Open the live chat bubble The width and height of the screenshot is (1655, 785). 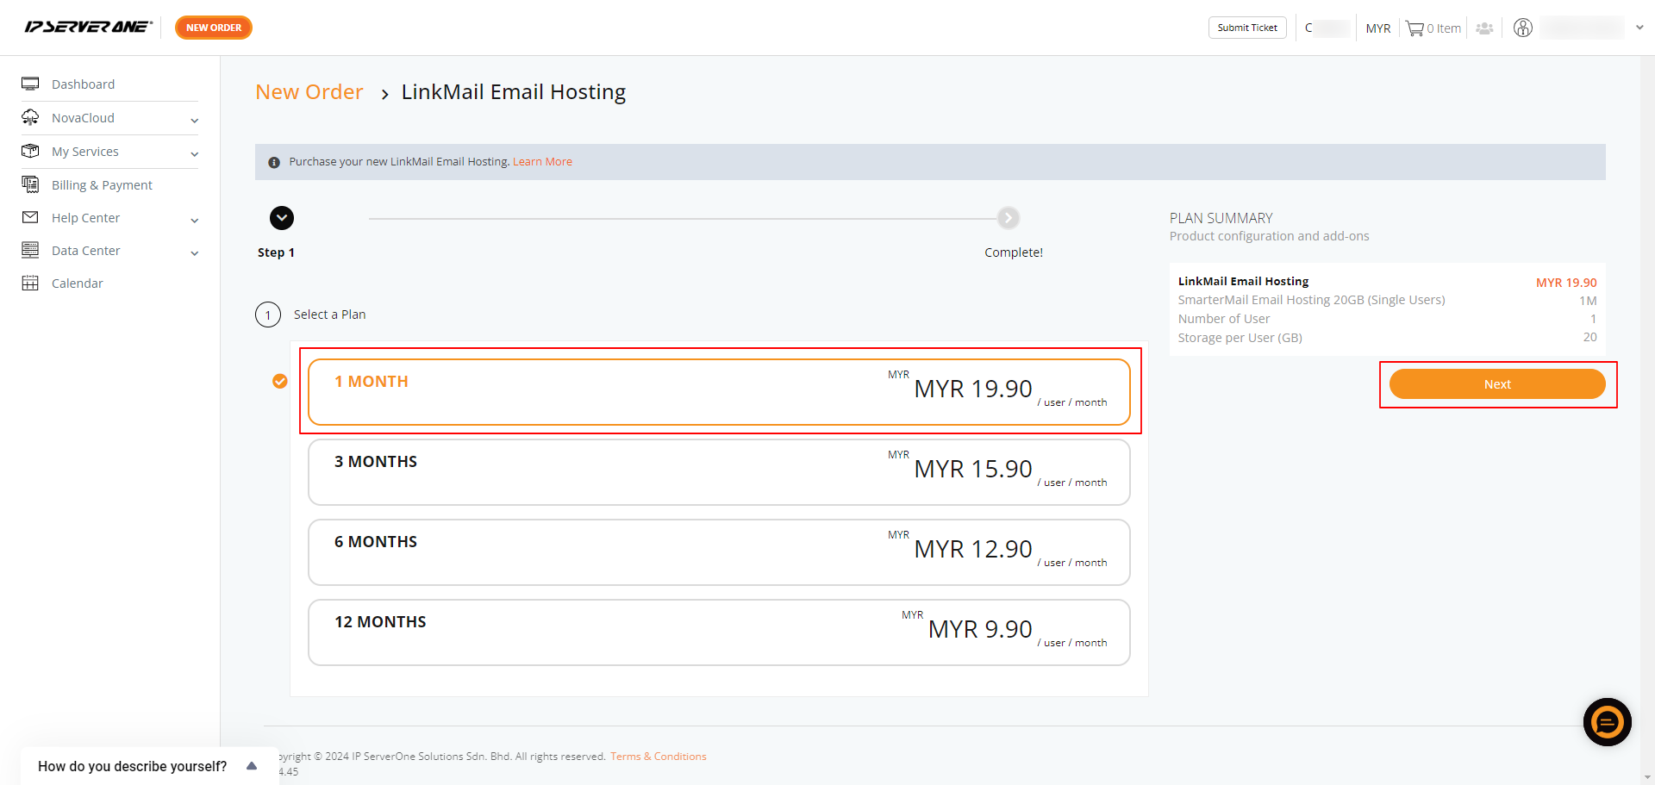click(1608, 722)
